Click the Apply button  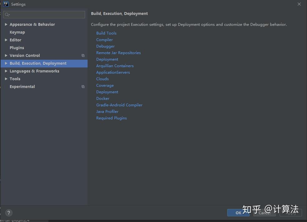pos(291,213)
